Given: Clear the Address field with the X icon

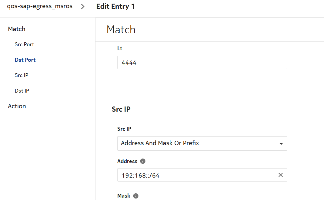Looking at the screenshot, I should pos(281,175).
